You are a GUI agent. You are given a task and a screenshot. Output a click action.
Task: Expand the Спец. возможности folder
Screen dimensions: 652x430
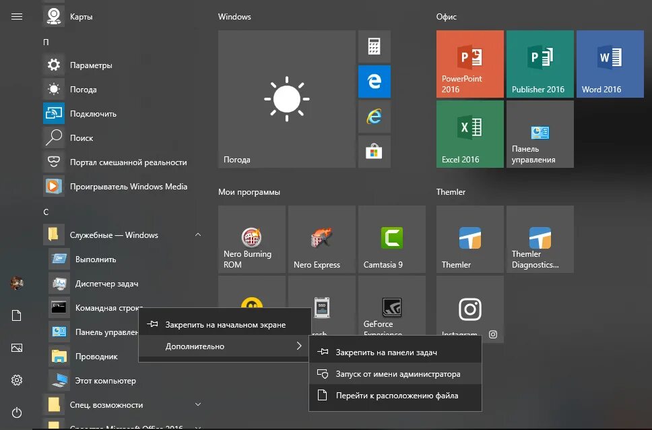click(x=198, y=404)
